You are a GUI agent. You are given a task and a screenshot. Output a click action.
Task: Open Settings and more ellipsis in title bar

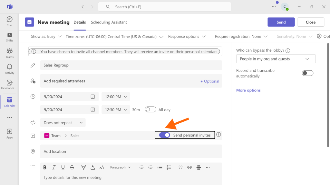click(x=274, y=7)
